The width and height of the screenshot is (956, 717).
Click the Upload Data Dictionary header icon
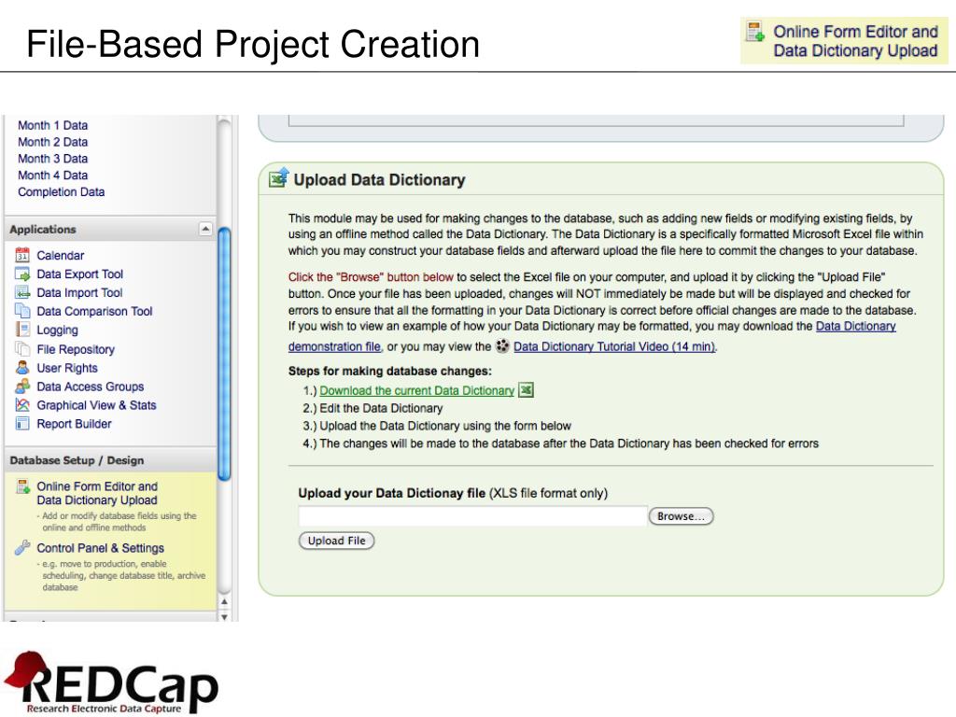pyautogui.click(x=279, y=178)
